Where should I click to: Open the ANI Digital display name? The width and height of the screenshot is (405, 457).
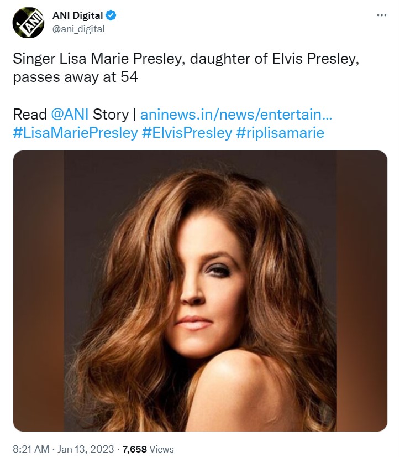(x=77, y=16)
